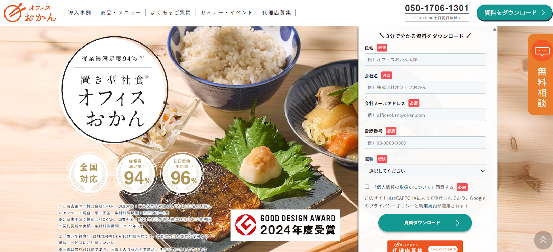Open セミナー・イベント from the navigation
The image size is (553, 252).
(226, 13)
